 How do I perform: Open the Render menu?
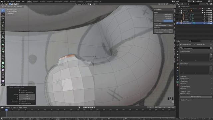pos(12,1)
